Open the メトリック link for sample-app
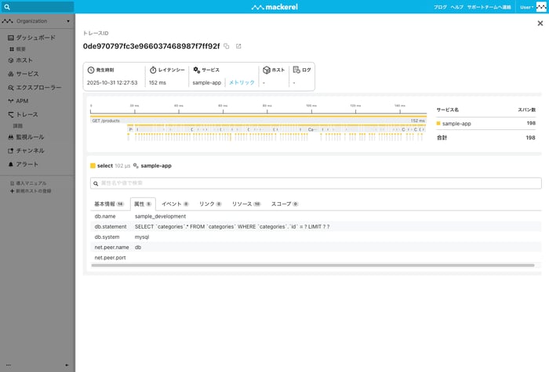The width and height of the screenshot is (549, 372). (x=242, y=82)
